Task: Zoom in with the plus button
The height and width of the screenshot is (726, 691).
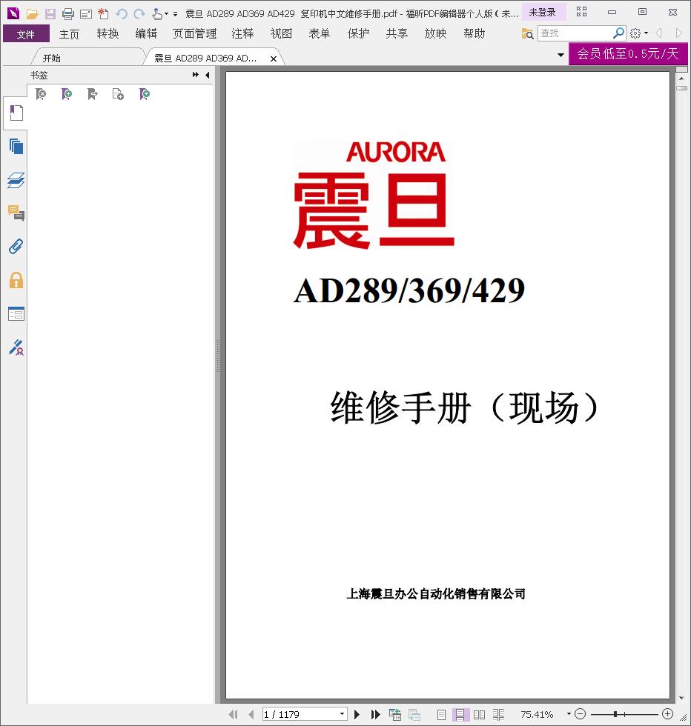Action: point(667,714)
